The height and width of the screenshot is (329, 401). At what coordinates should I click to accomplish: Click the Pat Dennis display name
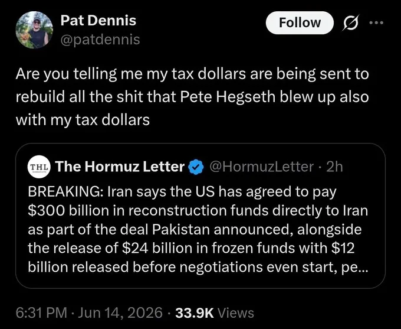click(x=98, y=20)
